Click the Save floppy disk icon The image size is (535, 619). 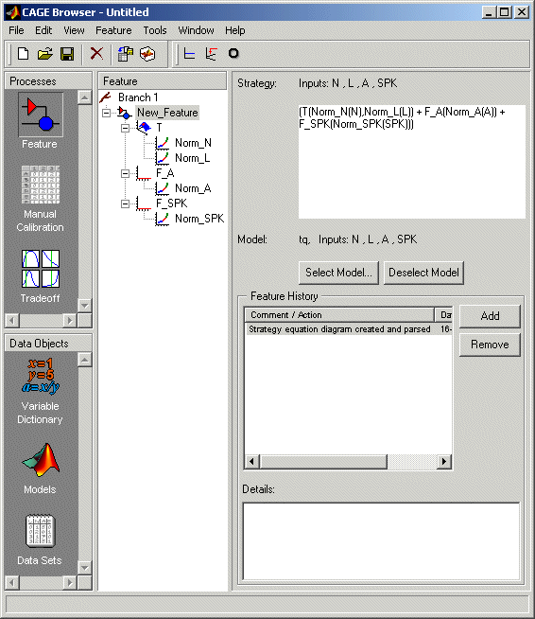point(67,54)
